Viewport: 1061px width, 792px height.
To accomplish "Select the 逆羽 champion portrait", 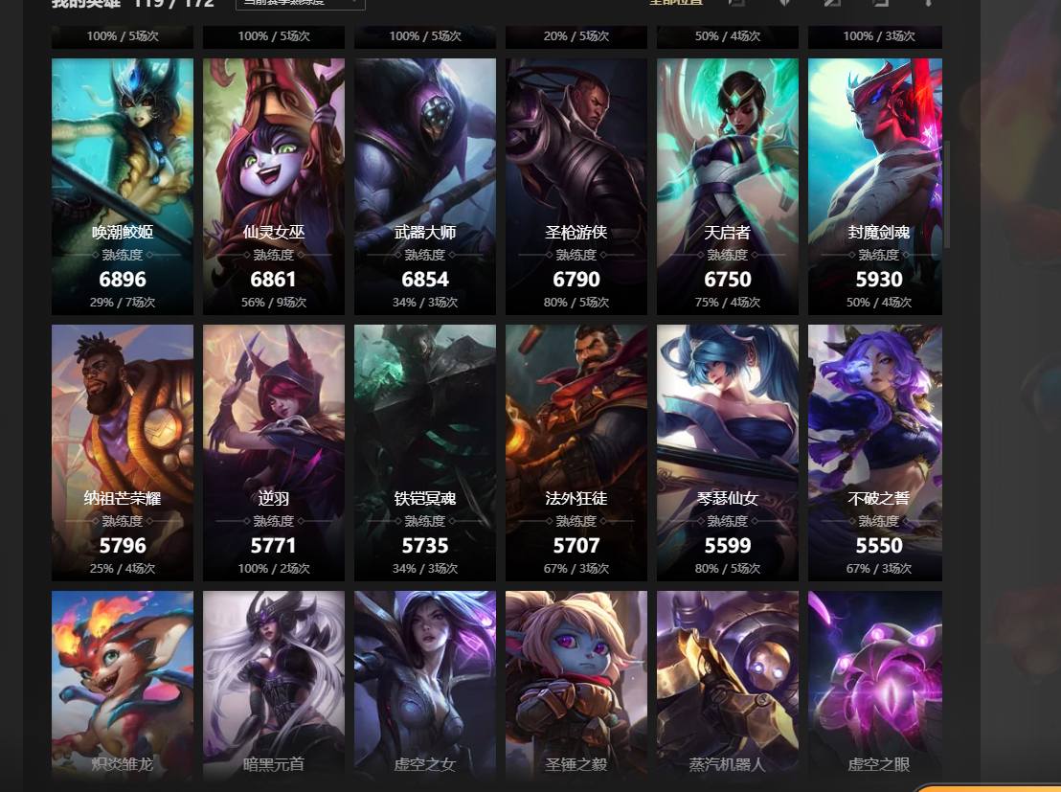I will 273,453.
